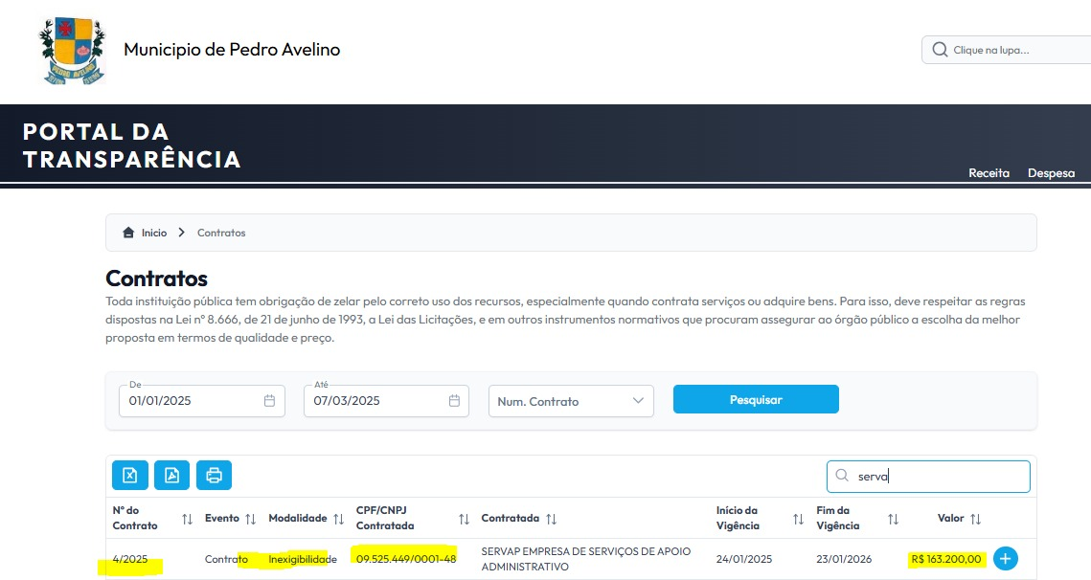Click end date 23/01/2026 cell

coord(844,559)
